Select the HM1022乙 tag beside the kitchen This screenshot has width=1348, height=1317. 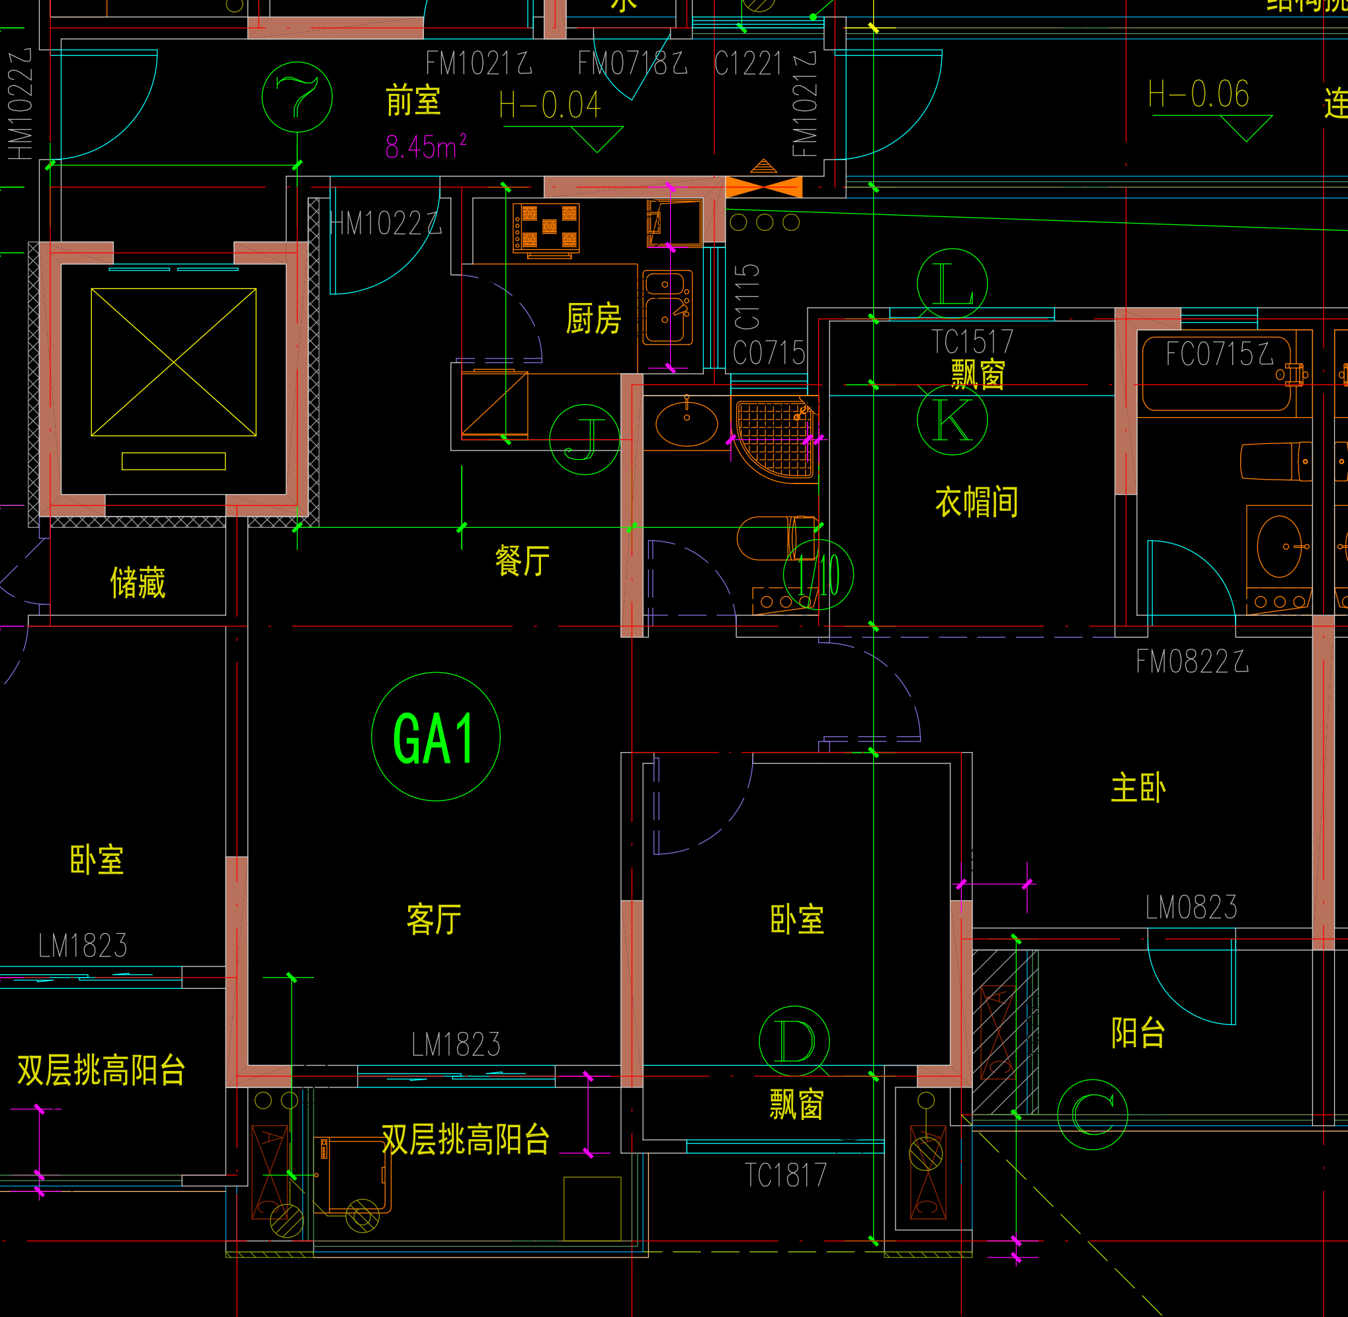[x=386, y=224]
